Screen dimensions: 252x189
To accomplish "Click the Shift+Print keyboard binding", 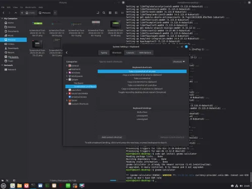I will (x=142, y=112).
